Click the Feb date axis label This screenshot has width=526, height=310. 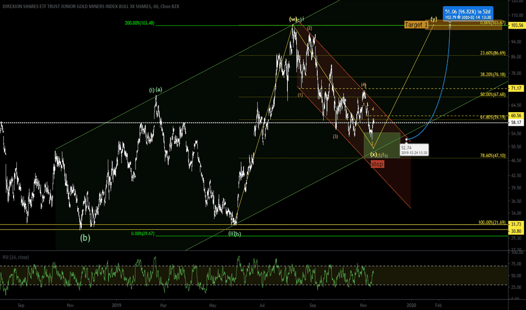pyautogui.click(x=438, y=305)
